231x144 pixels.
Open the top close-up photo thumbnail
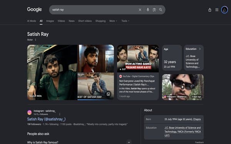pos(96,59)
